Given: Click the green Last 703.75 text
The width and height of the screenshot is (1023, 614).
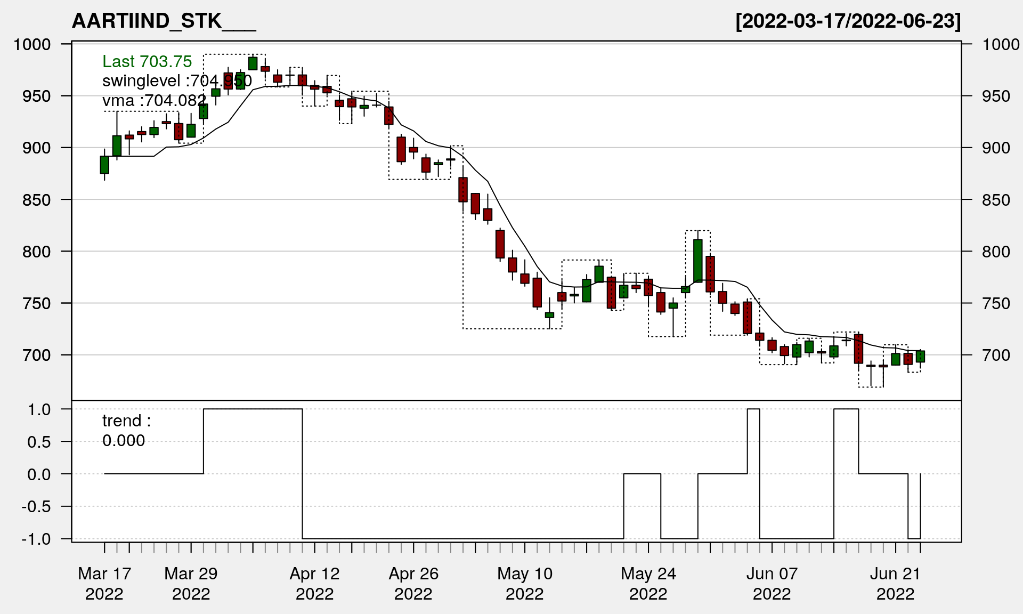Looking at the screenshot, I should click(147, 62).
